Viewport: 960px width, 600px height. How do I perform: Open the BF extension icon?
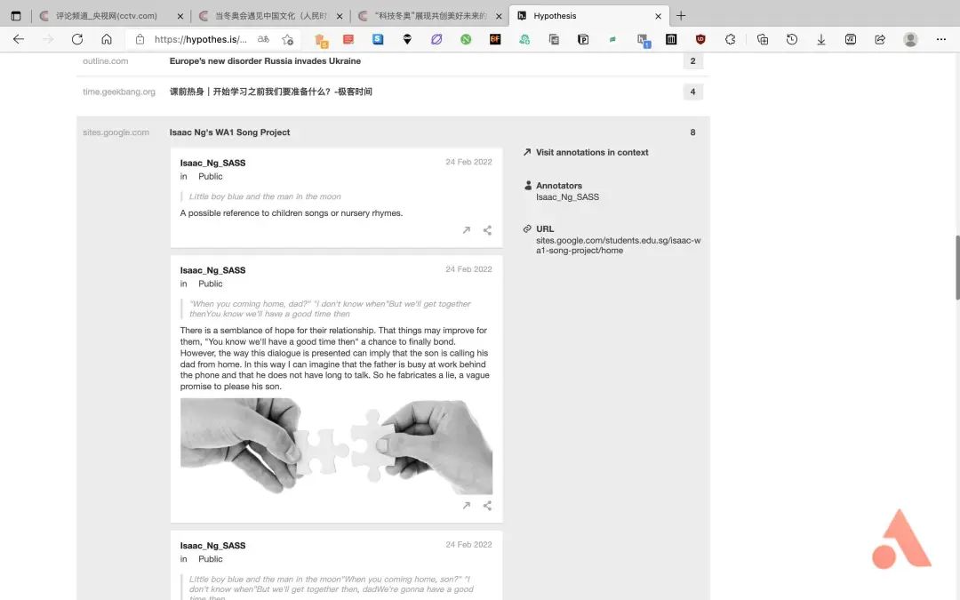[495, 39]
